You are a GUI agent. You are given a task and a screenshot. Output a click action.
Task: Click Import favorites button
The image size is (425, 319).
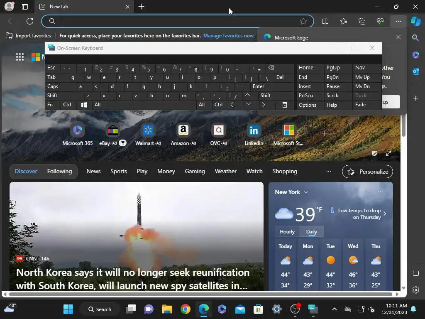click(x=29, y=36)
